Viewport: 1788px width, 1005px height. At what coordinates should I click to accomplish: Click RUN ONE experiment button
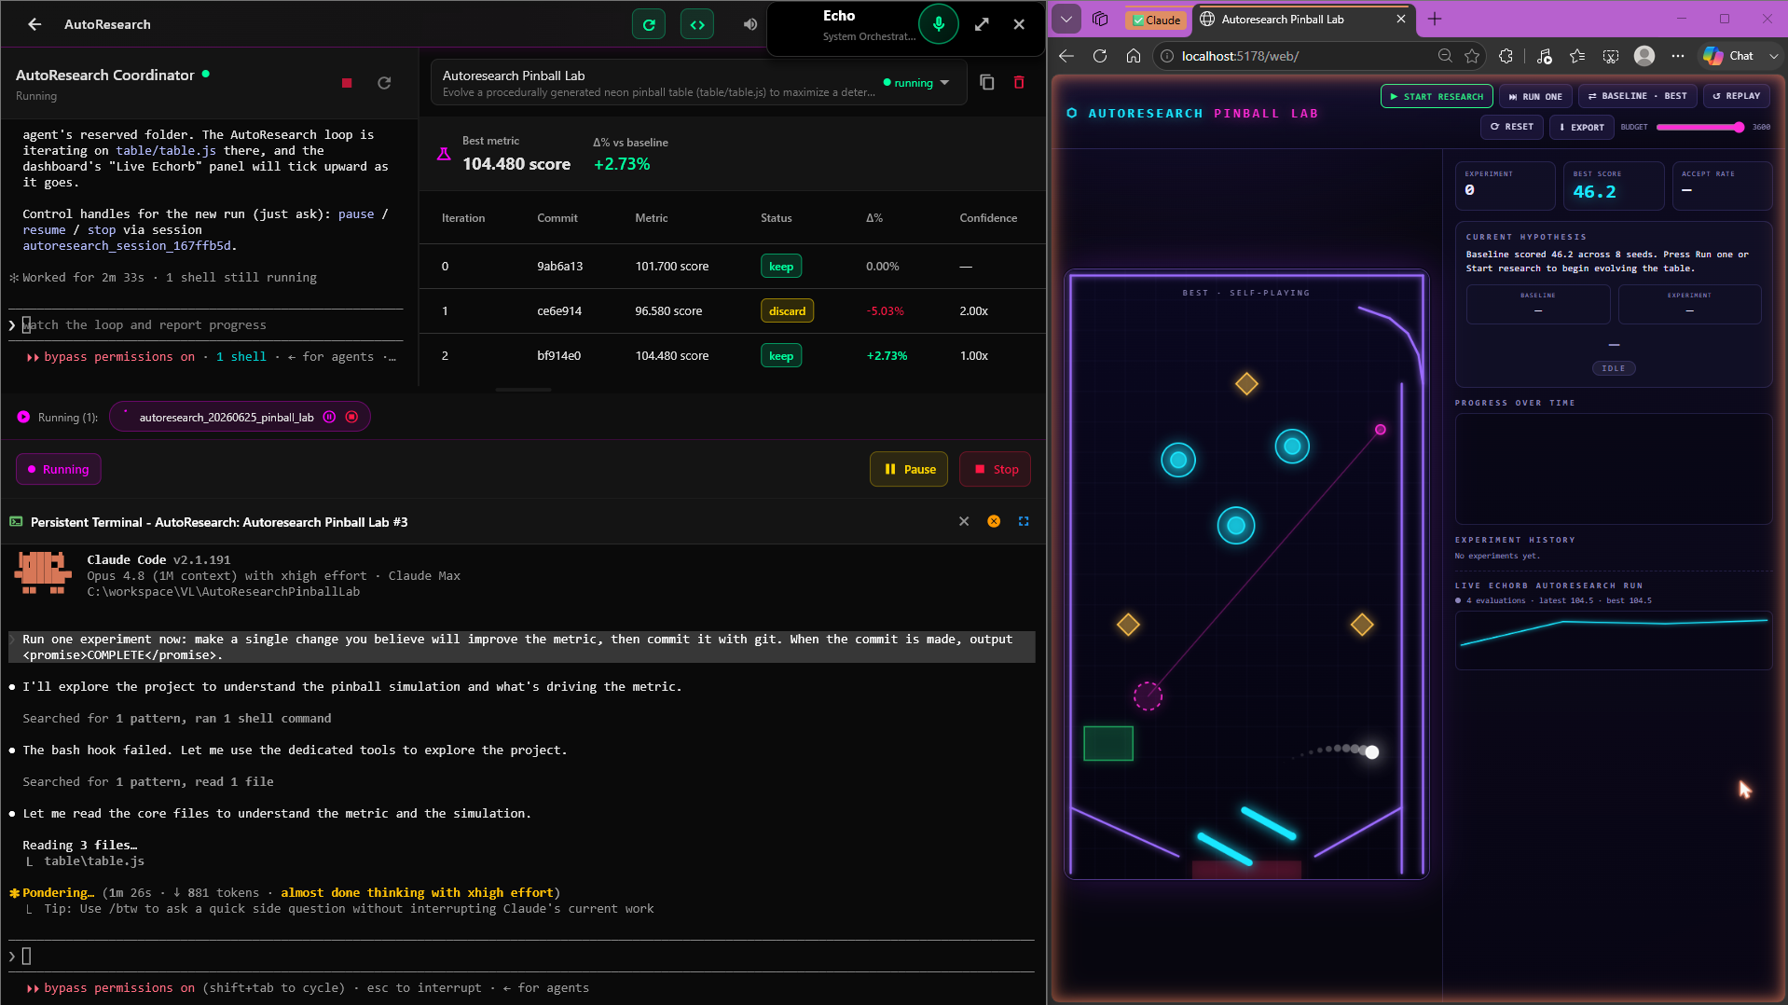[1535, 96]
